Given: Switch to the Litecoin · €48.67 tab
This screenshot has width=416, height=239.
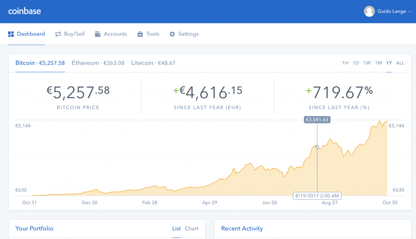Looking at the screenshot, I should (x=153, y=63).
